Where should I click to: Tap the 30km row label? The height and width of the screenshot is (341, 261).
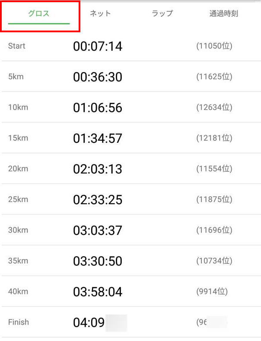pyautogui.click(x=18, y=230)
